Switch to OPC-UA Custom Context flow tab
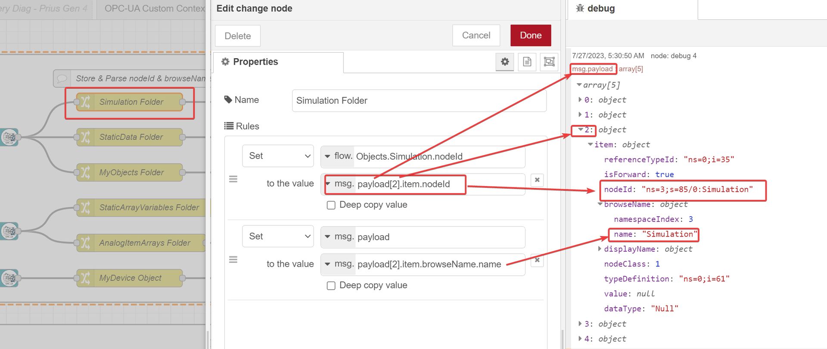The width and height of the screenshot is (827, 349). coord(153,9)
